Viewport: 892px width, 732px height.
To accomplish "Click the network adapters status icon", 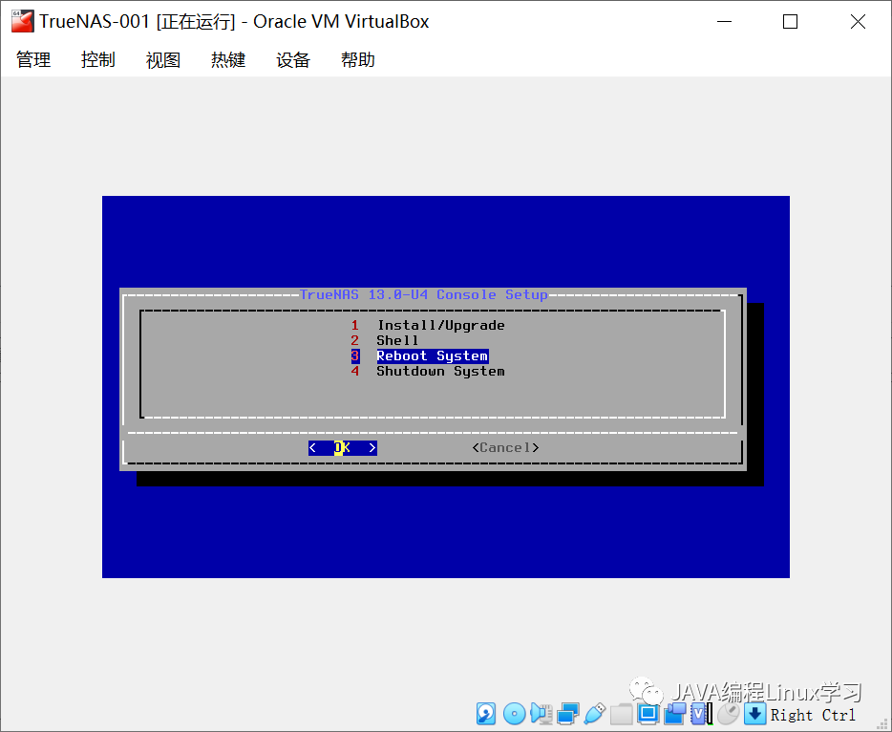I will coord(567,714).
